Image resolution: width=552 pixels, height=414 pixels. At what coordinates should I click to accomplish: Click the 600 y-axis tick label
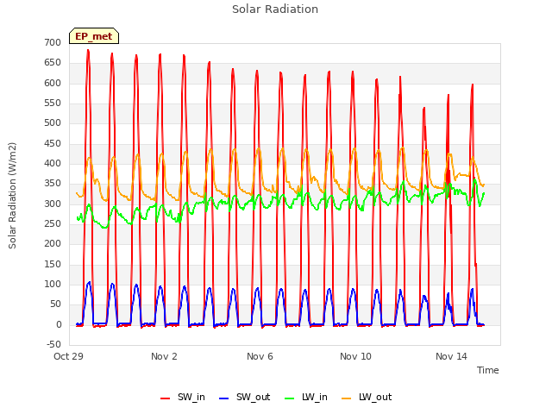(53, 83)
